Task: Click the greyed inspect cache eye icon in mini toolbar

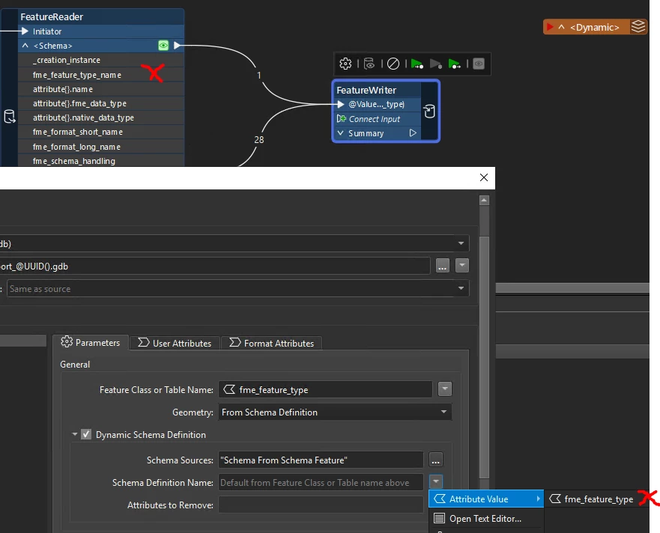Action: point(479,64)
